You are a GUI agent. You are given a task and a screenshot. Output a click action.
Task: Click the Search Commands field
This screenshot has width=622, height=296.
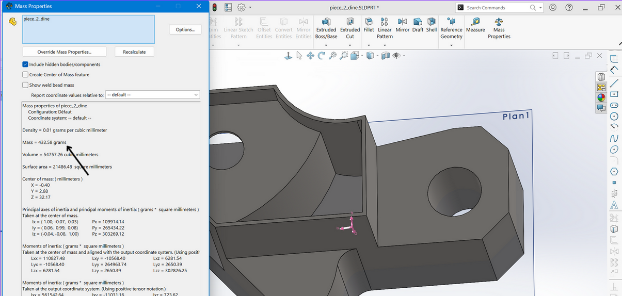pos(500,8)
